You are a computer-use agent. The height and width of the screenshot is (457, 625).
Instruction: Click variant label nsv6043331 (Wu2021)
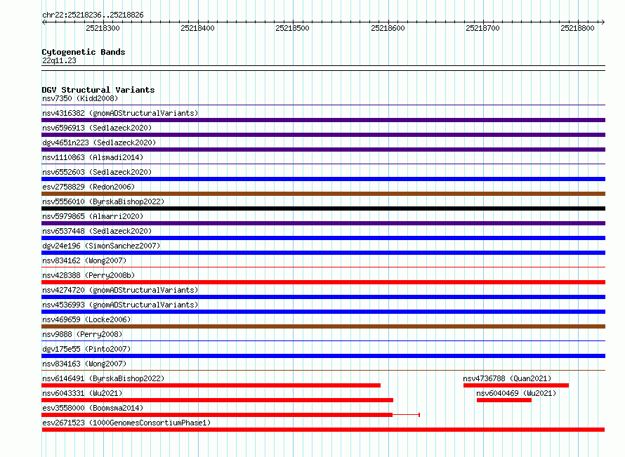(x=82, y=393)
